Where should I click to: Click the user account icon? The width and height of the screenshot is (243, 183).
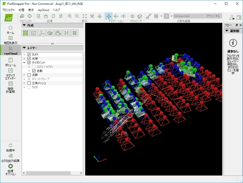point(232,17)
